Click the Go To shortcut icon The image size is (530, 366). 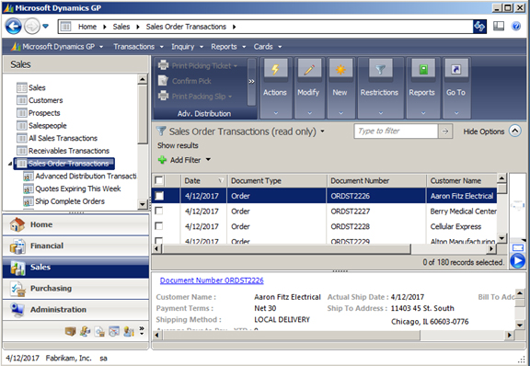(x=456, y=69)
